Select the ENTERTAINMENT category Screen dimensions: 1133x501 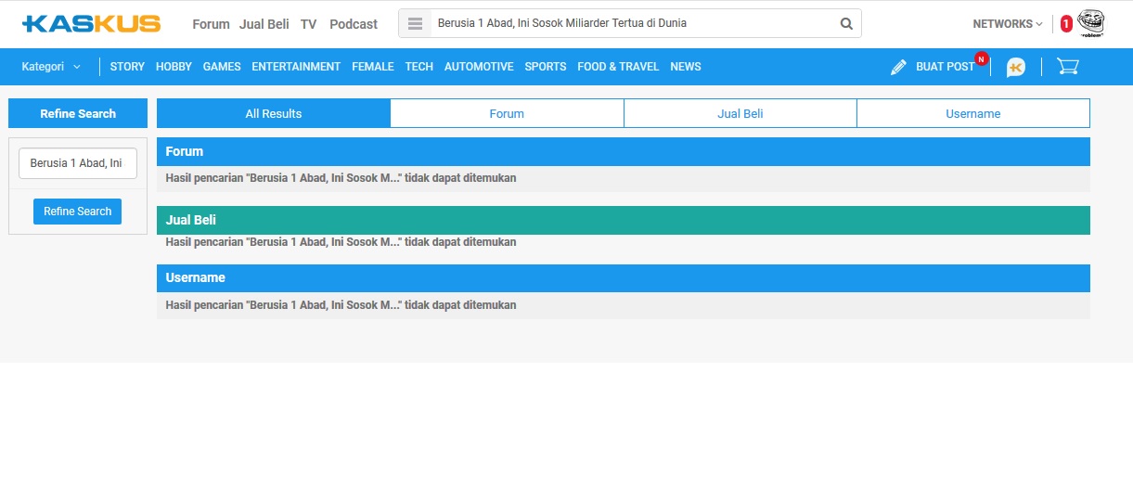296,67
